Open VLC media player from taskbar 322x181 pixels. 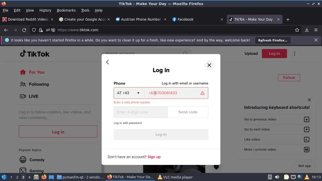[x=175, y=177]
